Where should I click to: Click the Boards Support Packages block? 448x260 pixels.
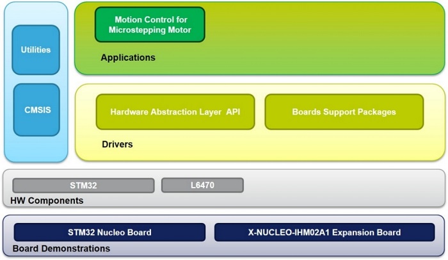pos(344,112)
